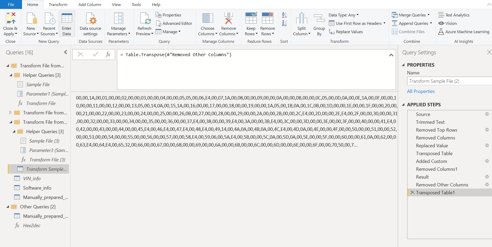The image size is (492, 247).
Task: Open gear settings for the Source step
Action: click(x=487, y=114)
